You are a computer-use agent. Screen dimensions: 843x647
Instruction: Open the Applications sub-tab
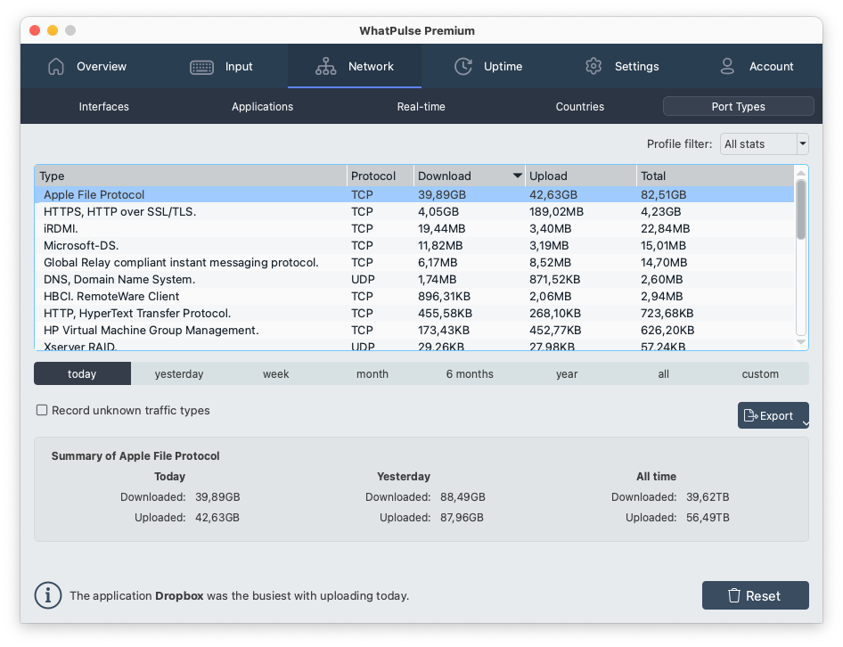tap(262, 107)
